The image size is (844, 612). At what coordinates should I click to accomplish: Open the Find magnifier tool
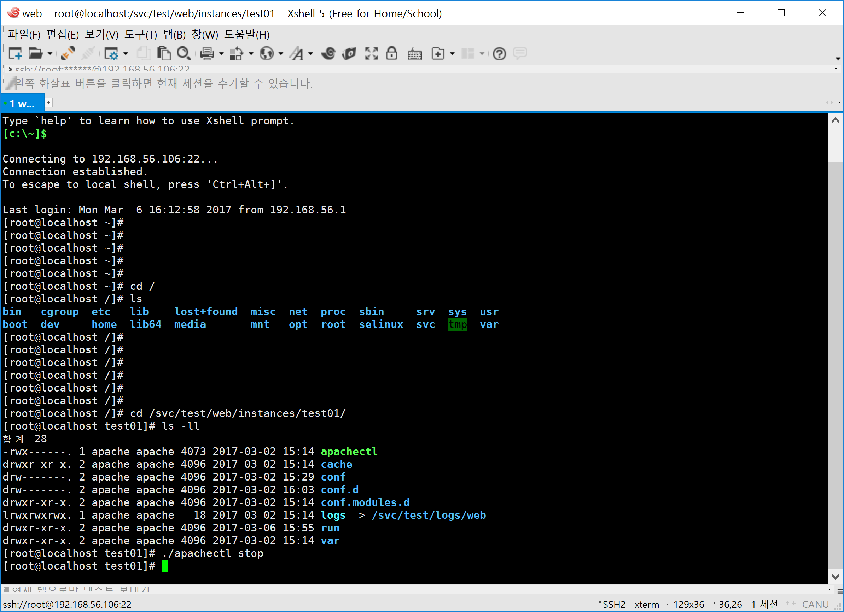point(184,54)
